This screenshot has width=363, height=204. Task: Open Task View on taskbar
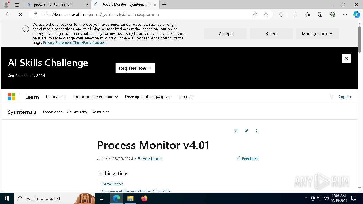[x=102, y=198]
